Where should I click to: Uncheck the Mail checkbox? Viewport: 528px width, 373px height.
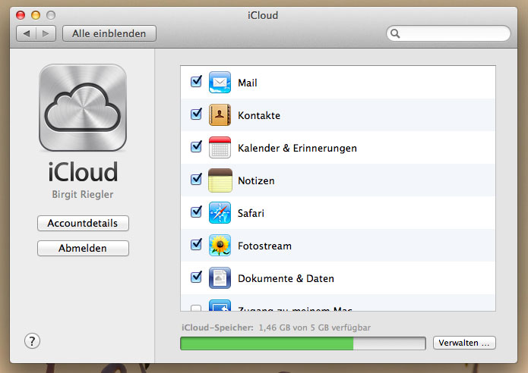point(196,81)
